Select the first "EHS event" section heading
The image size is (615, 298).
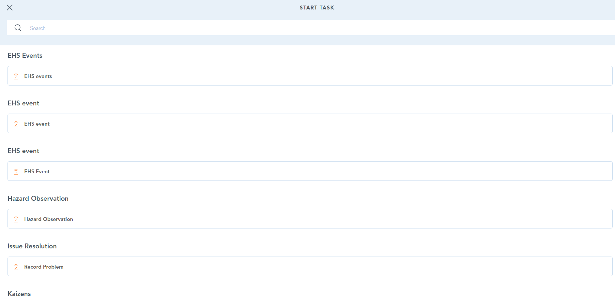(x=23, y=103)
